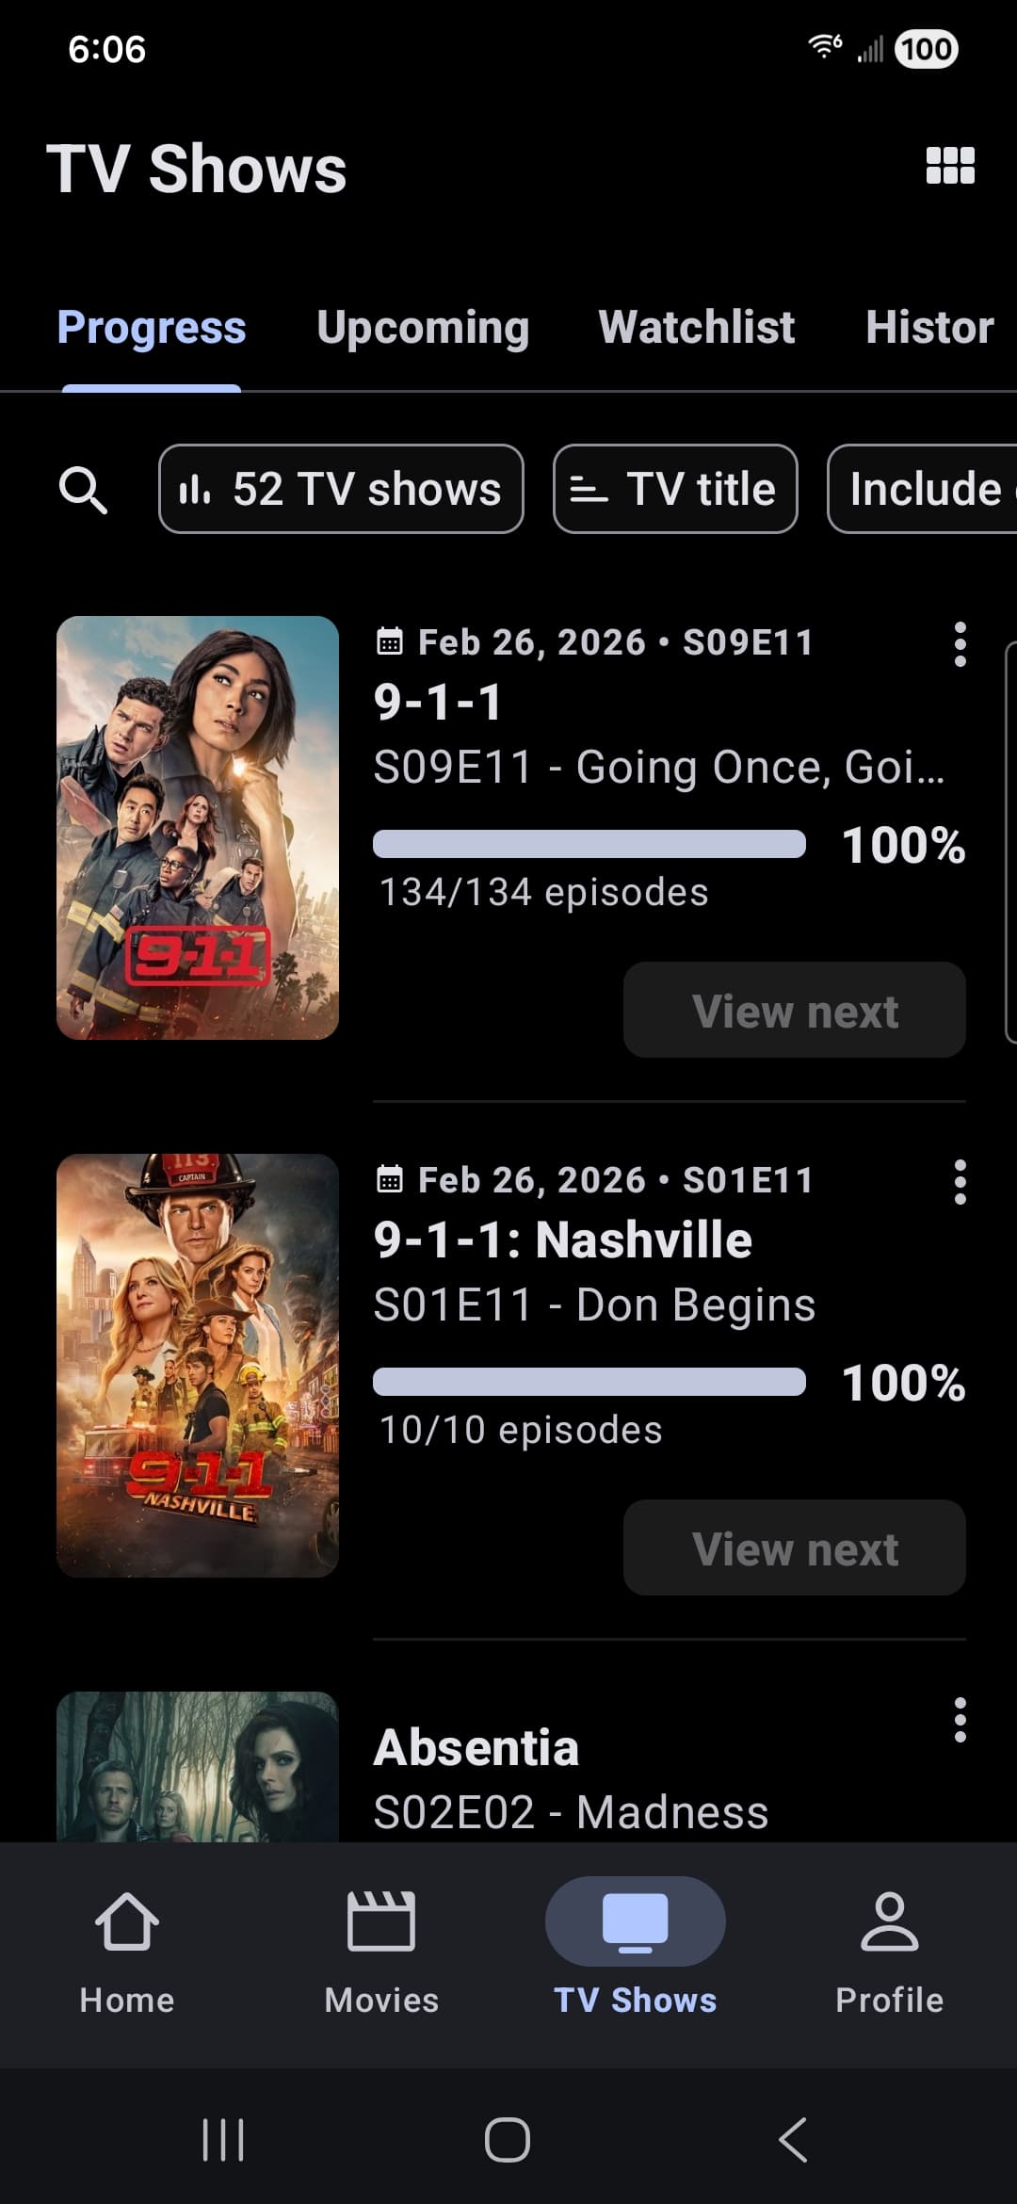The width and height of the screenshot is (1017, 2204).
Task: Open Profile via person icon
Action: [889, 1942]
